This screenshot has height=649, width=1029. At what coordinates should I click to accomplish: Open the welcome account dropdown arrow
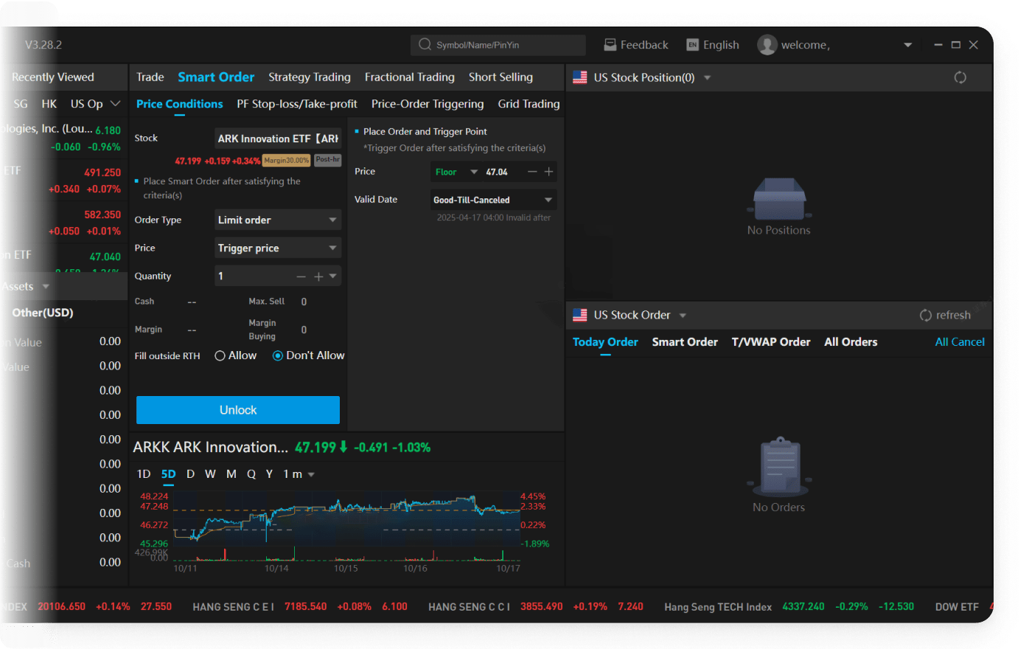click(x=908, y=45)
